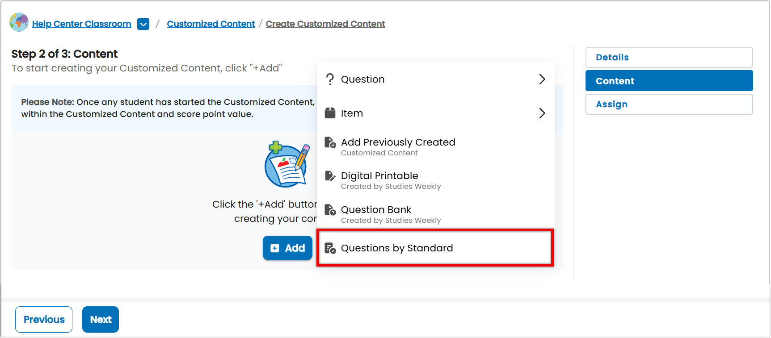Switch to the Details step tab

pyautogui.click(x=669, y=57)
